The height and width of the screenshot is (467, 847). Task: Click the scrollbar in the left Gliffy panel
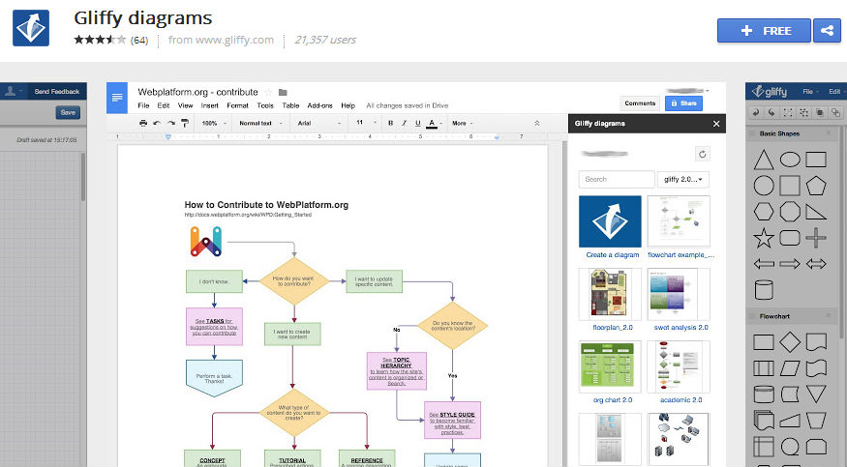point(82,177)
